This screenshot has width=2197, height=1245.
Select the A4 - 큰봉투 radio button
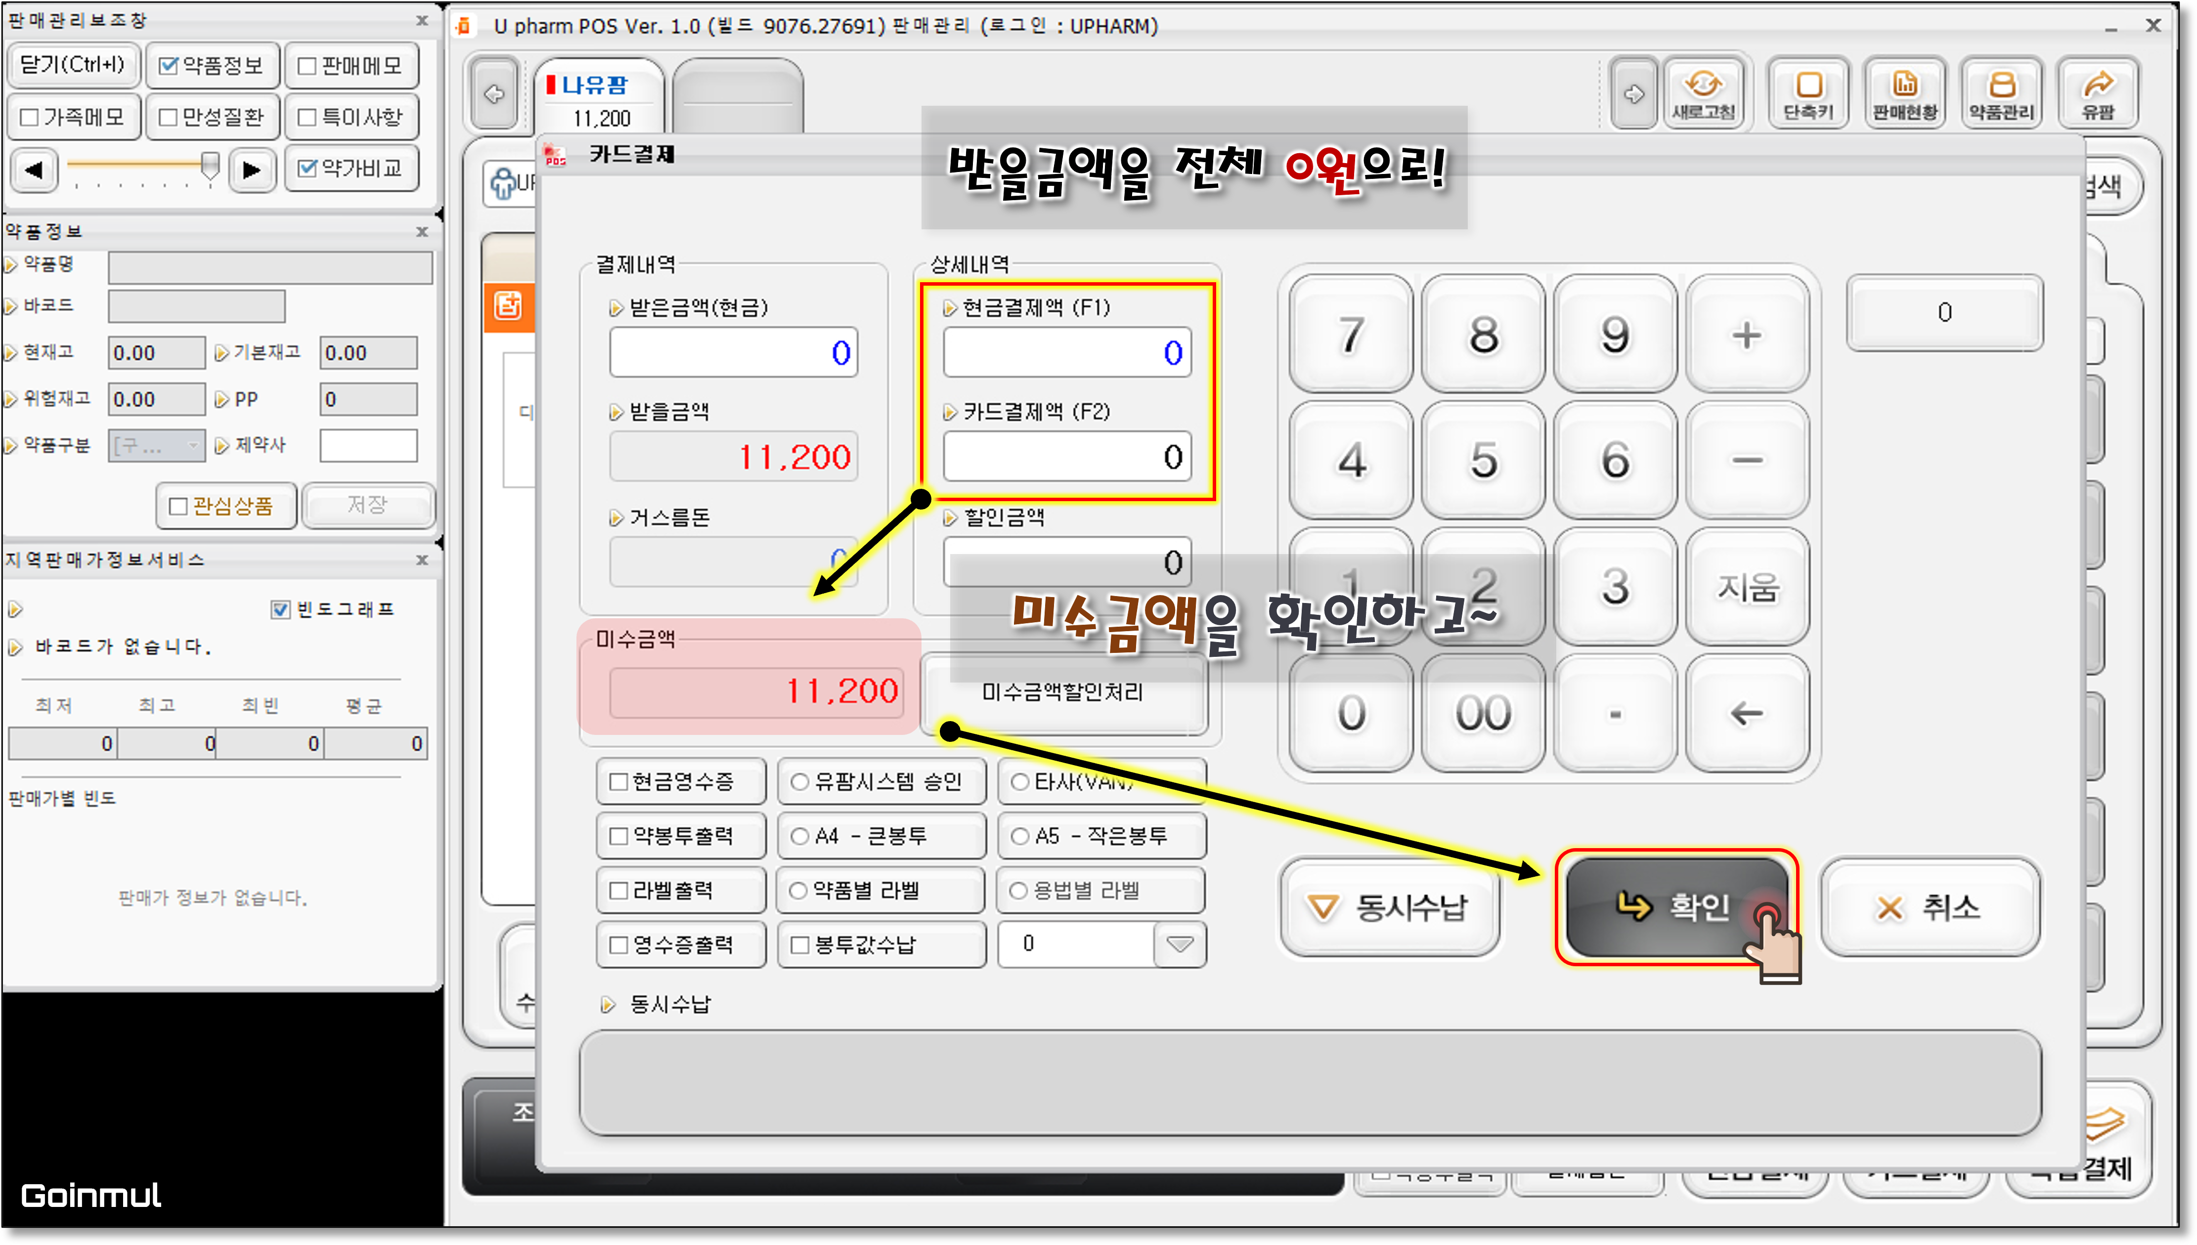(x=799, y=836)
